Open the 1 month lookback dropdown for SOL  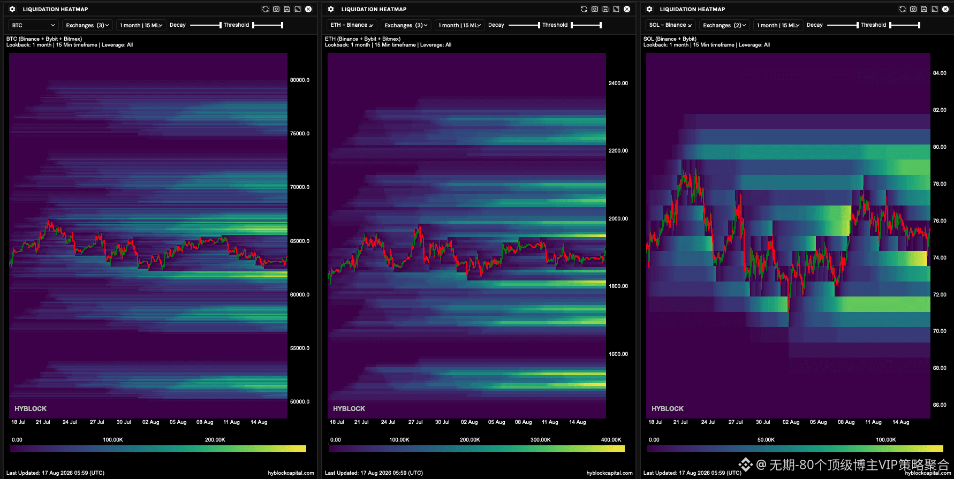click(778, 25)
